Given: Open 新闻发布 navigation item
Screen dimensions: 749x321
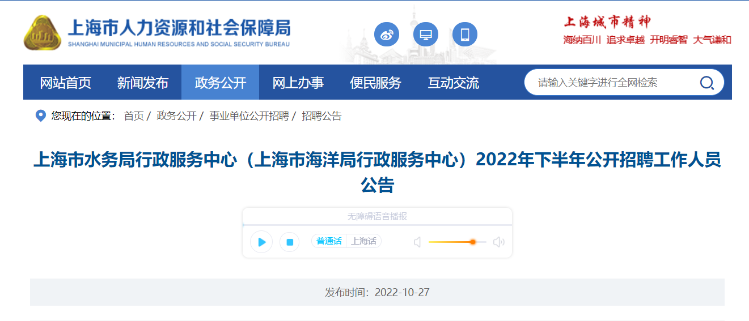Looking at the screenshot, I should tap(143, 83).
